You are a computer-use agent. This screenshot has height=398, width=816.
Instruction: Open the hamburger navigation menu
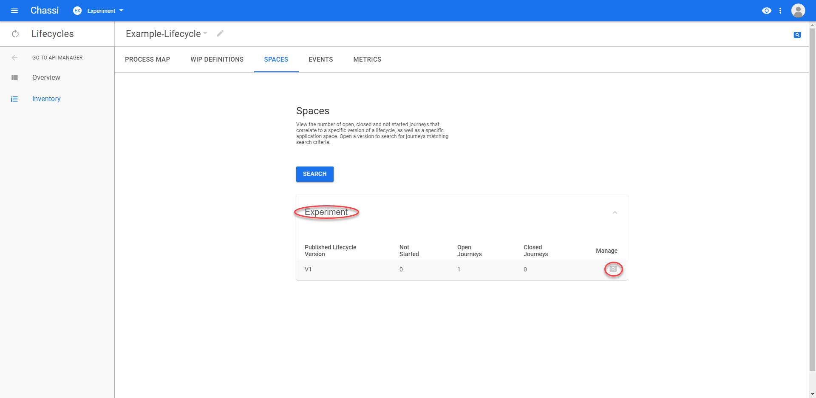tap(14, 11)
